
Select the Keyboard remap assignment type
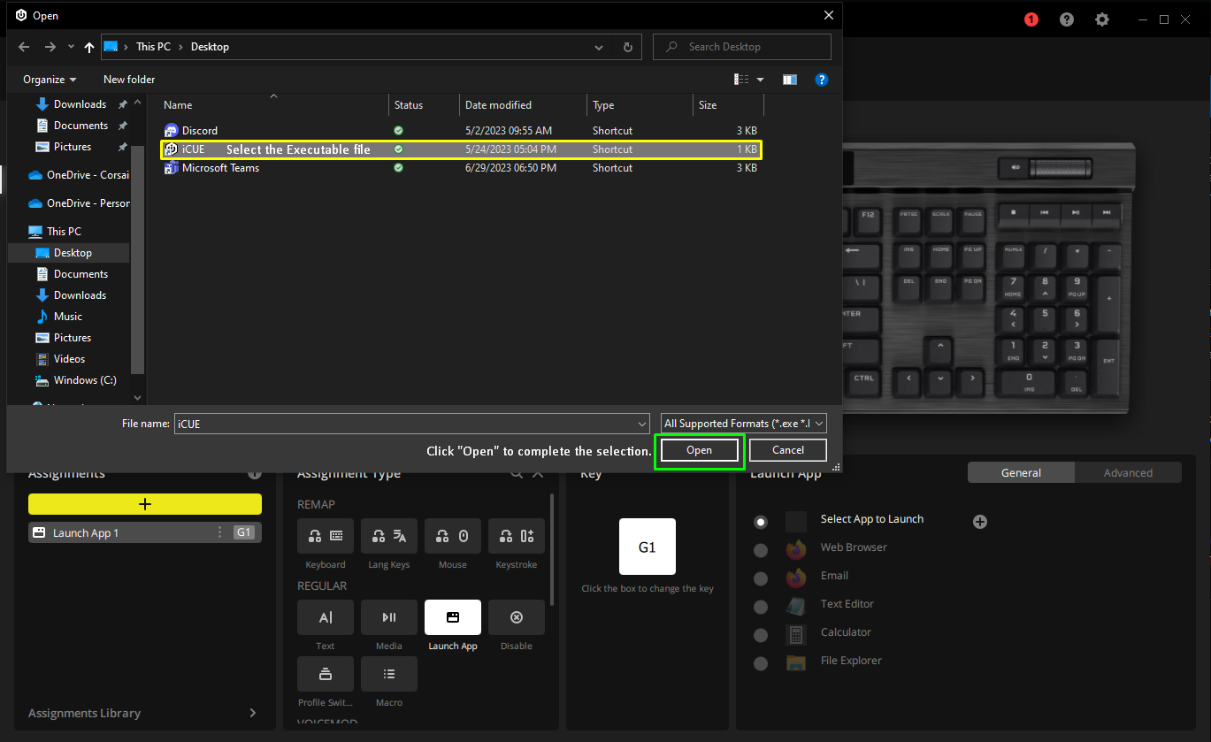click(x=325, y=536)
